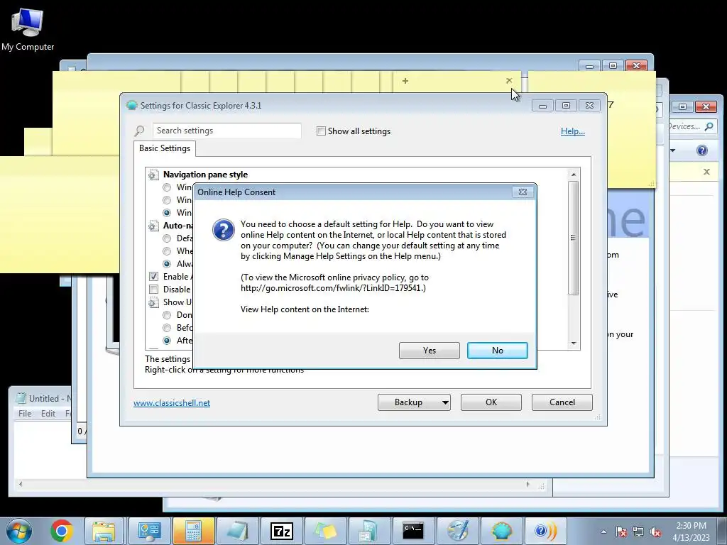Viewport: 727px width, 545px height.
Task: Click the settings list scrollbar thumb
Action: (x=574, y=238)
